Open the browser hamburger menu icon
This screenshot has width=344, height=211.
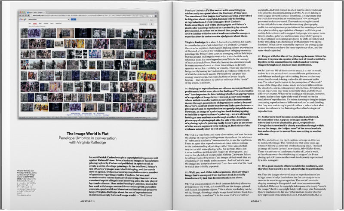click(x=156, y=16)
